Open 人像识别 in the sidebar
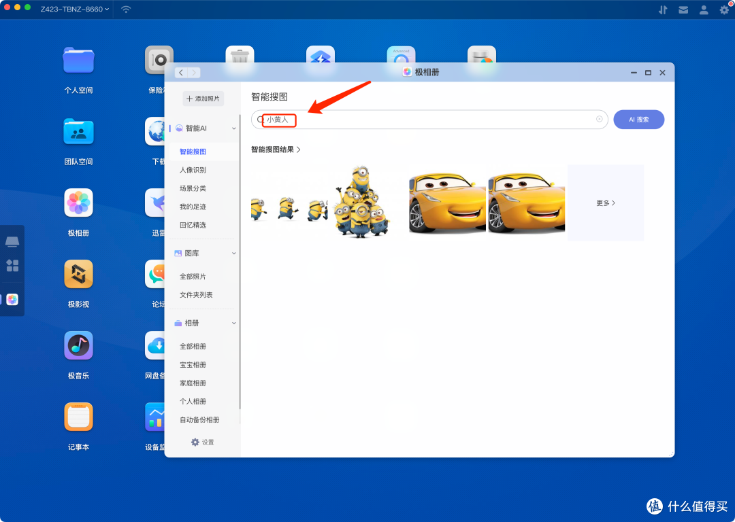735x522 pixels. pos(193,170)
